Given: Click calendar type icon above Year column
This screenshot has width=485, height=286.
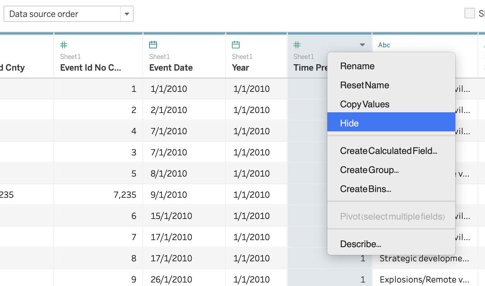Looking at the screenshot, I should tap(236, 45).
